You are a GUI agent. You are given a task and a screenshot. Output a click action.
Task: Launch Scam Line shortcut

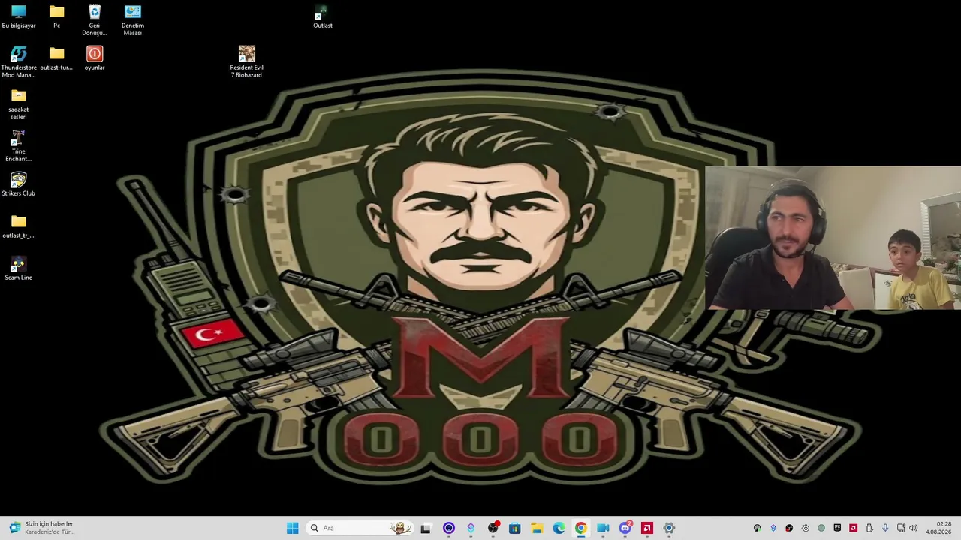(x=19, y=268)
